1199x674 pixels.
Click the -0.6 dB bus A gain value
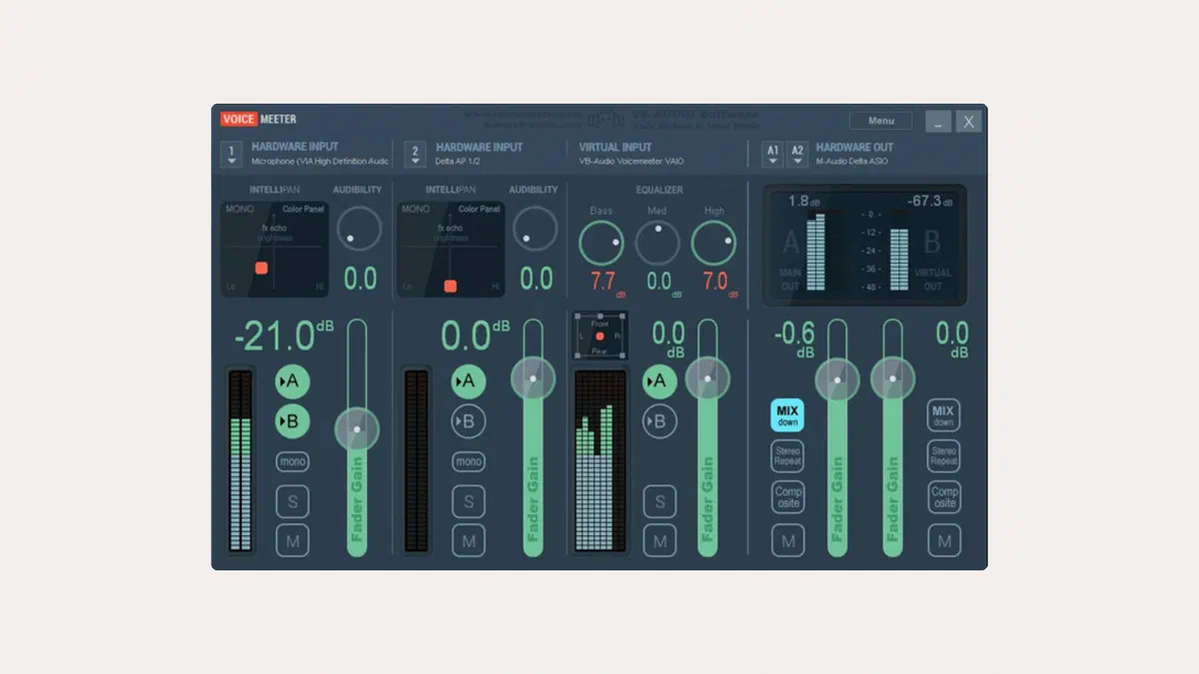(795, 339)
